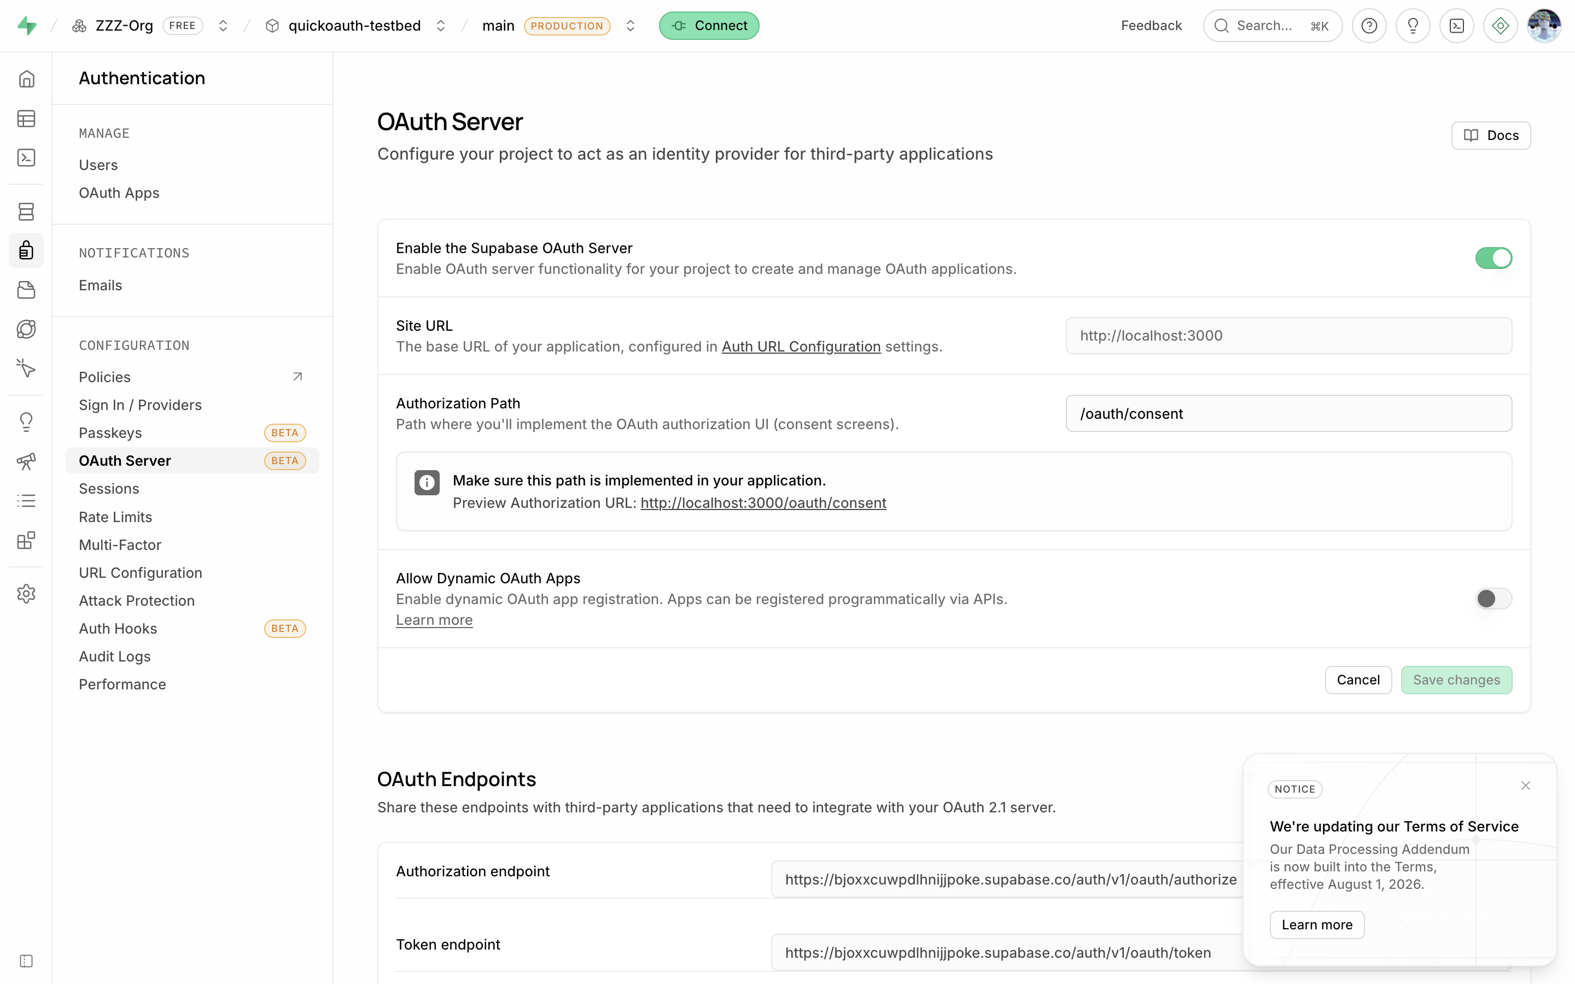Open OAuth Apps menu item
The height and width of the screenshot is (984, 1575).
tap(192, 192)
